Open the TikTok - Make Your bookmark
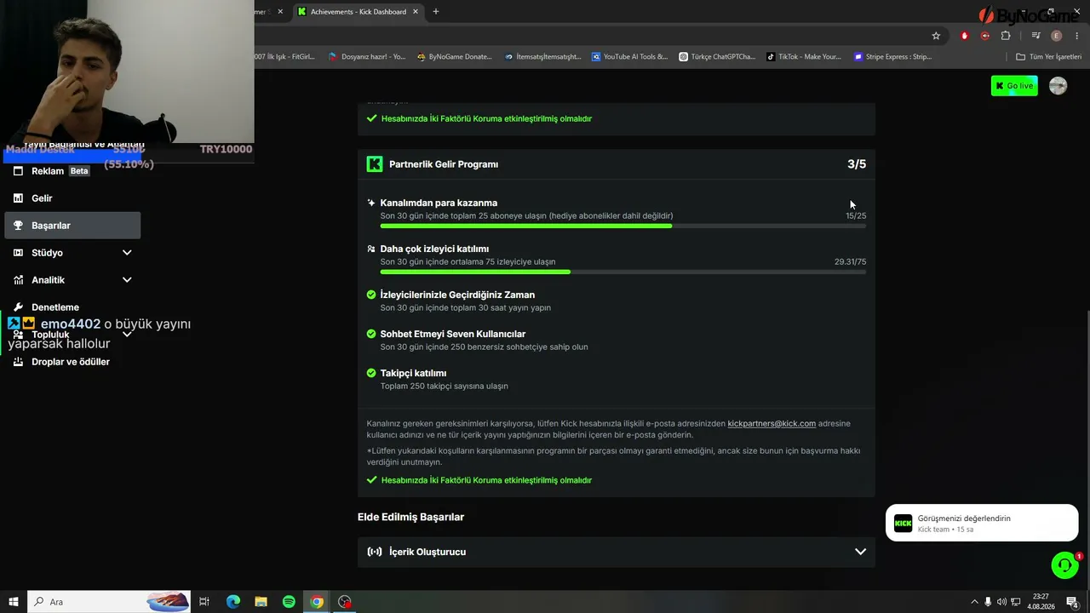The height and width of the screenshot is (613, 1090). 804,57
